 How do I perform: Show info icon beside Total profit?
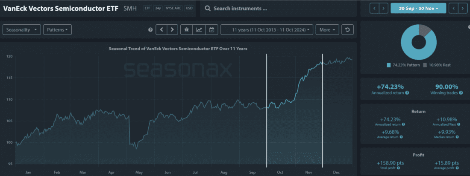coord(399,168)
